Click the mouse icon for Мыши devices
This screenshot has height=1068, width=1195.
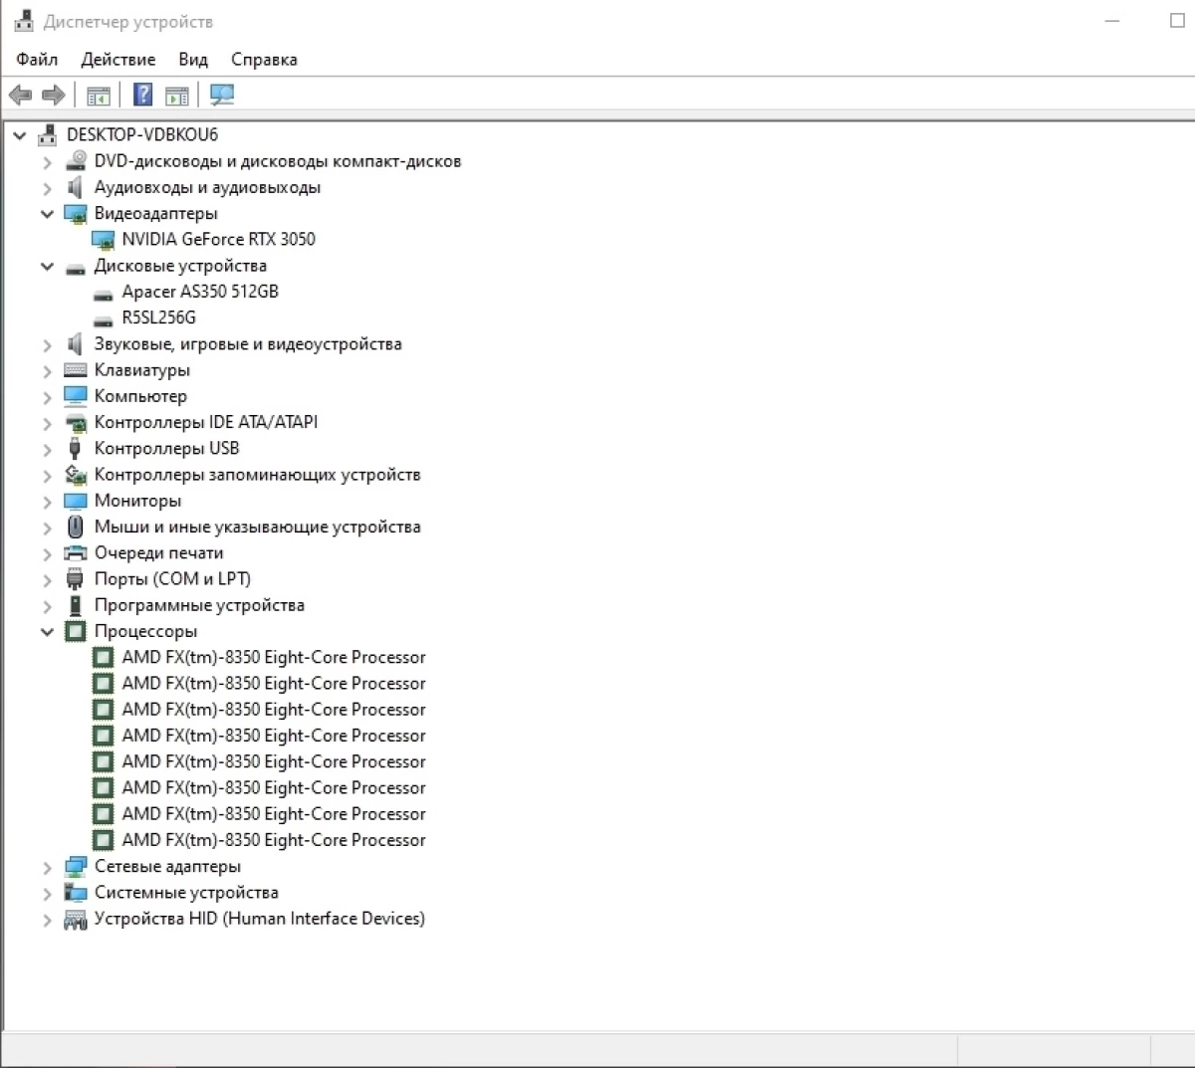pyautogui.click(x=76, y=527)
